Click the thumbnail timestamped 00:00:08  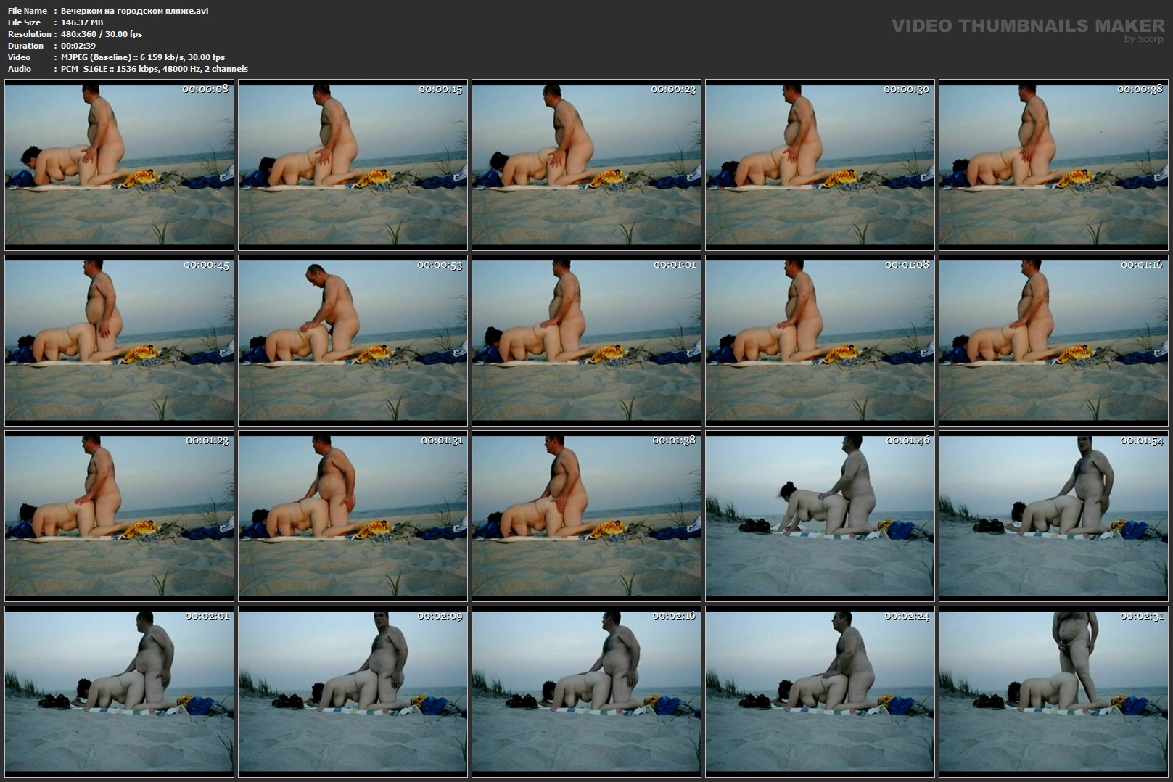point(119,165)
